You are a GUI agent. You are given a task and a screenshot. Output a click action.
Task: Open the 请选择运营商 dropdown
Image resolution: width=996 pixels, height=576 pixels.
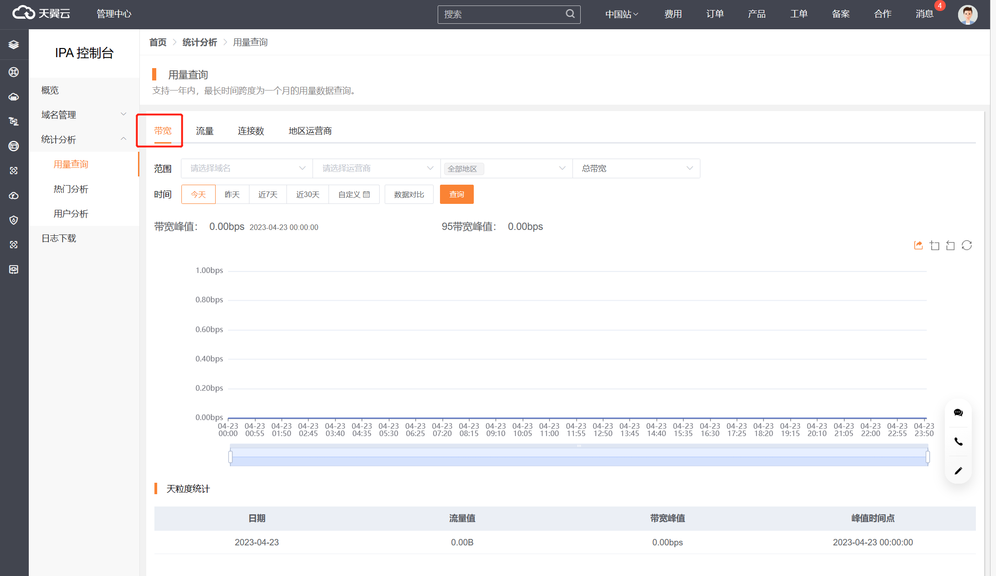tap(376, 169)
